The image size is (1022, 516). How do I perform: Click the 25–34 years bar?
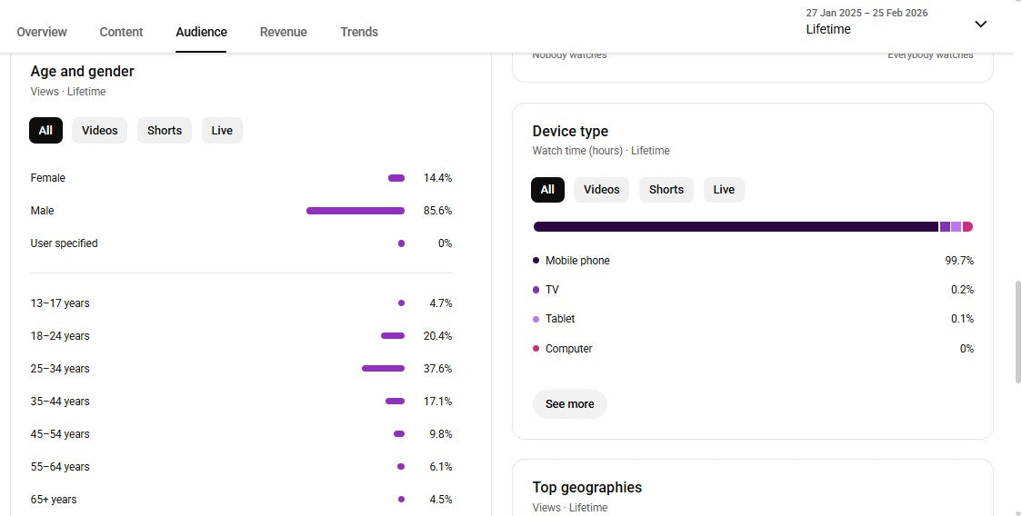click(383, 369)
